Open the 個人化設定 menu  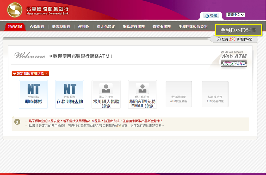[106, 27]
